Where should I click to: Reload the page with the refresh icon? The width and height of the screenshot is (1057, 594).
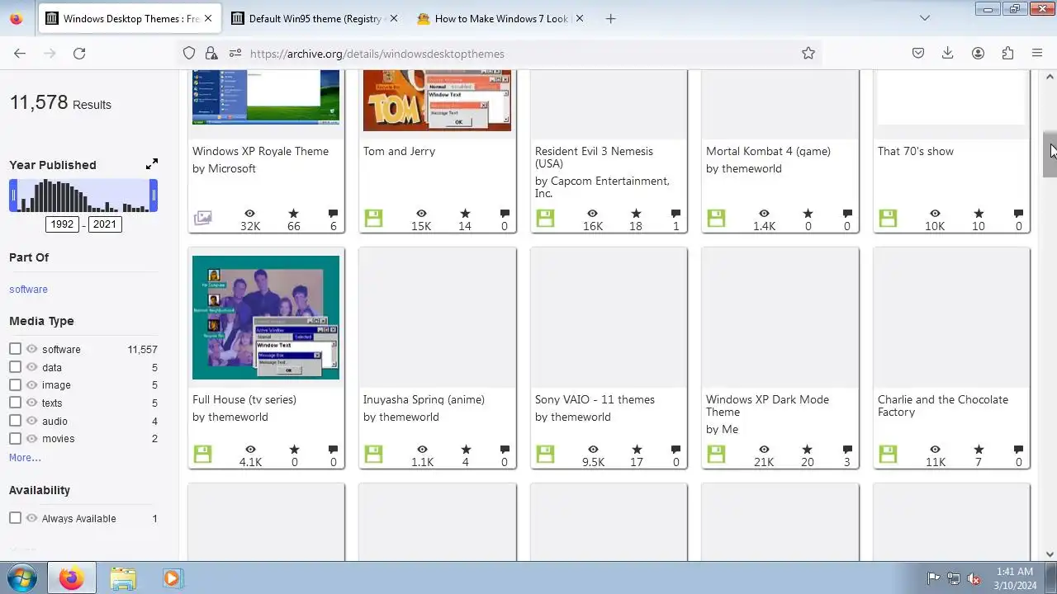[79, 54]
